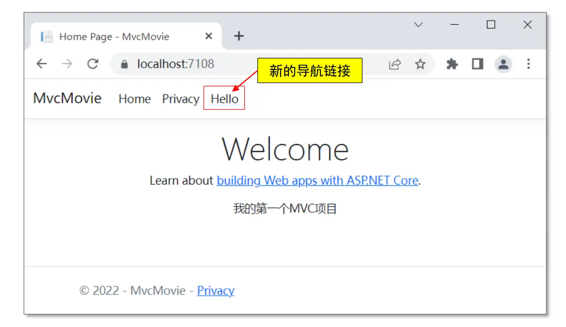This screenshot has width=566, height=327.
Task: Follow the building Web apps with ASP.NET Core link
Action: point(317,181)
